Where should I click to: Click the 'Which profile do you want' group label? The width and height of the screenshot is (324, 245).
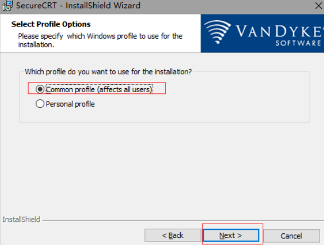tap(108, 72)
